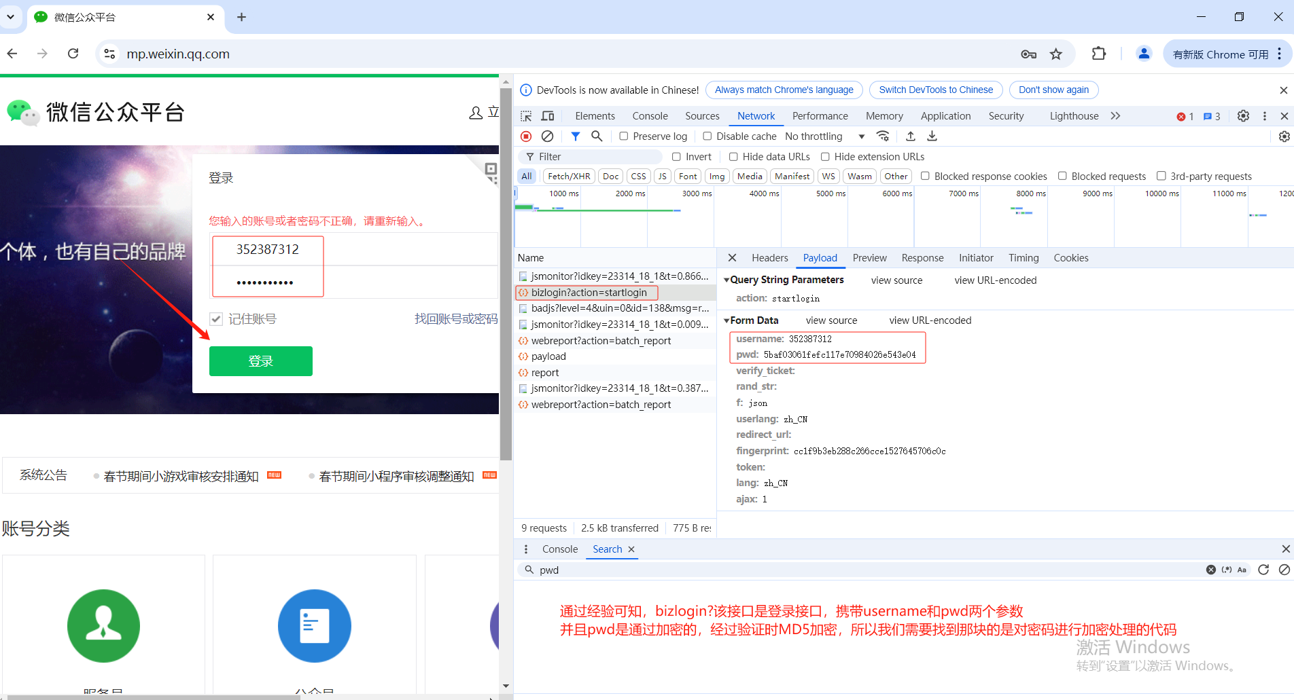Image resolution: width=1294 pixels, height=700 pixels.
Task: Check the Blocked requests checkbox
Action: (1062, 177)
